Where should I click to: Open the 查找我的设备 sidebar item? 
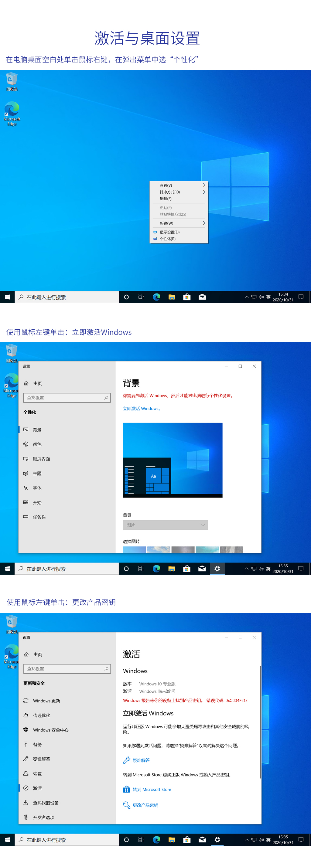pyautogui.click(x=67, y=803)
